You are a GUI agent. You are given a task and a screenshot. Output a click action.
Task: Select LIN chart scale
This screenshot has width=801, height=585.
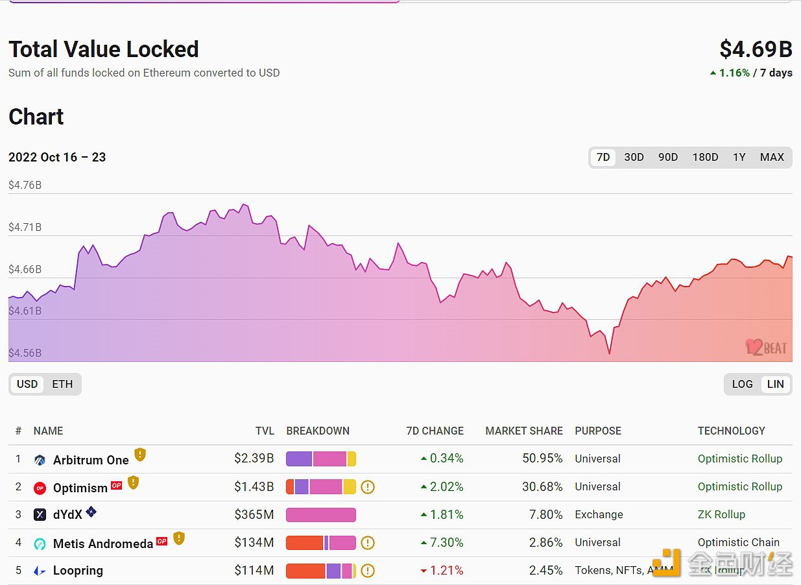pos(776,384)
